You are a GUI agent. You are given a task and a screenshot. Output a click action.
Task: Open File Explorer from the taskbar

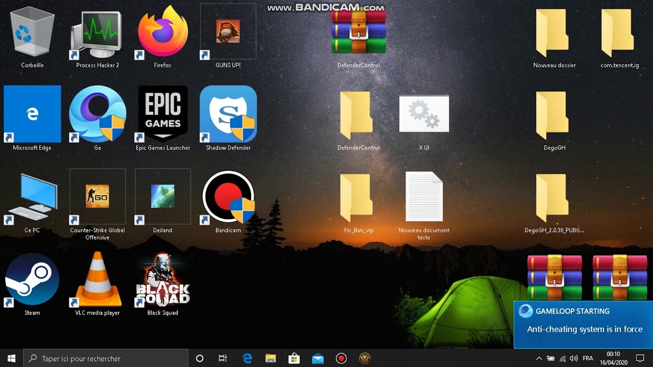(271, 358)
